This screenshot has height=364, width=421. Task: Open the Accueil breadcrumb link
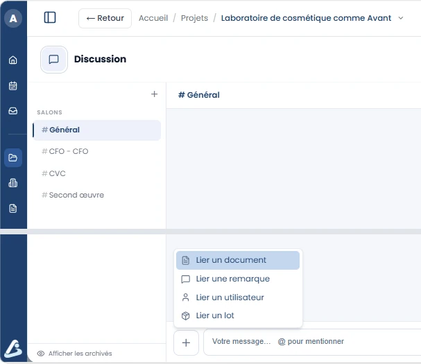click(x=153, y=18)
